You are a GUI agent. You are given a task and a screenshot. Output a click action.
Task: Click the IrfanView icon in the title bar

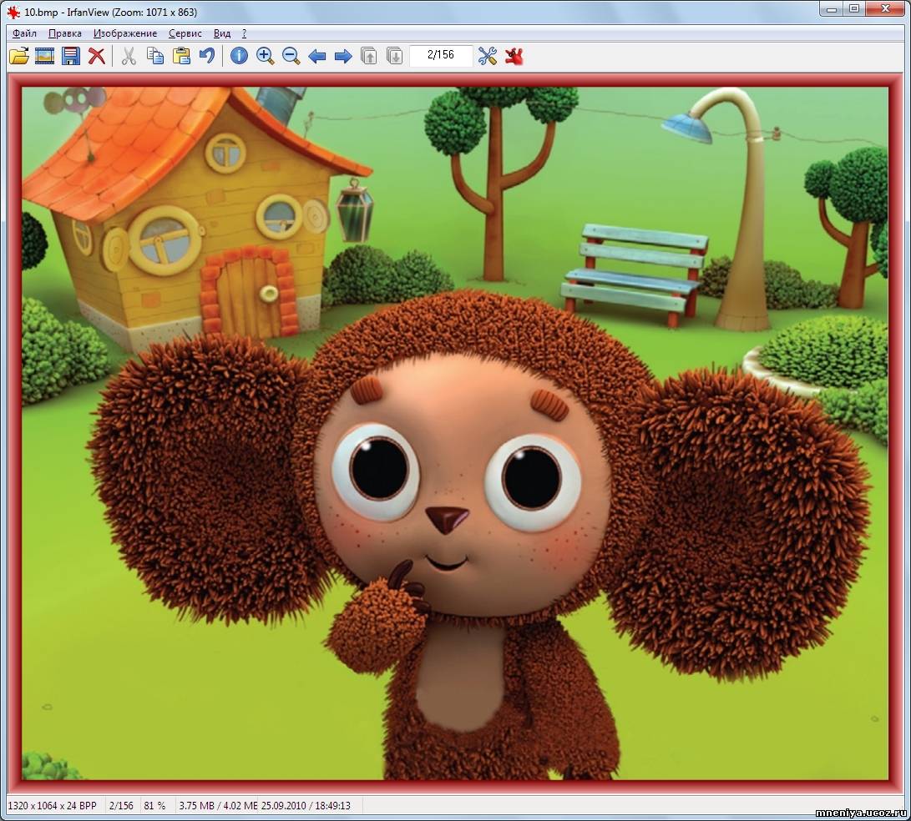[13, 12]
